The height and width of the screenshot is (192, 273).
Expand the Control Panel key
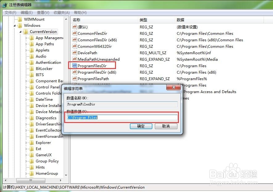click(26, 87)
